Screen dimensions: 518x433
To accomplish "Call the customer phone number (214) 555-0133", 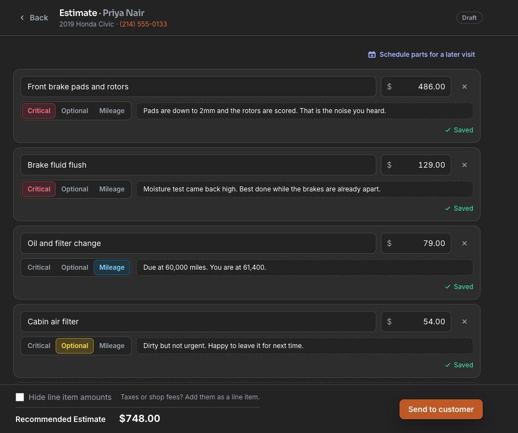I will tap(143, 24).
